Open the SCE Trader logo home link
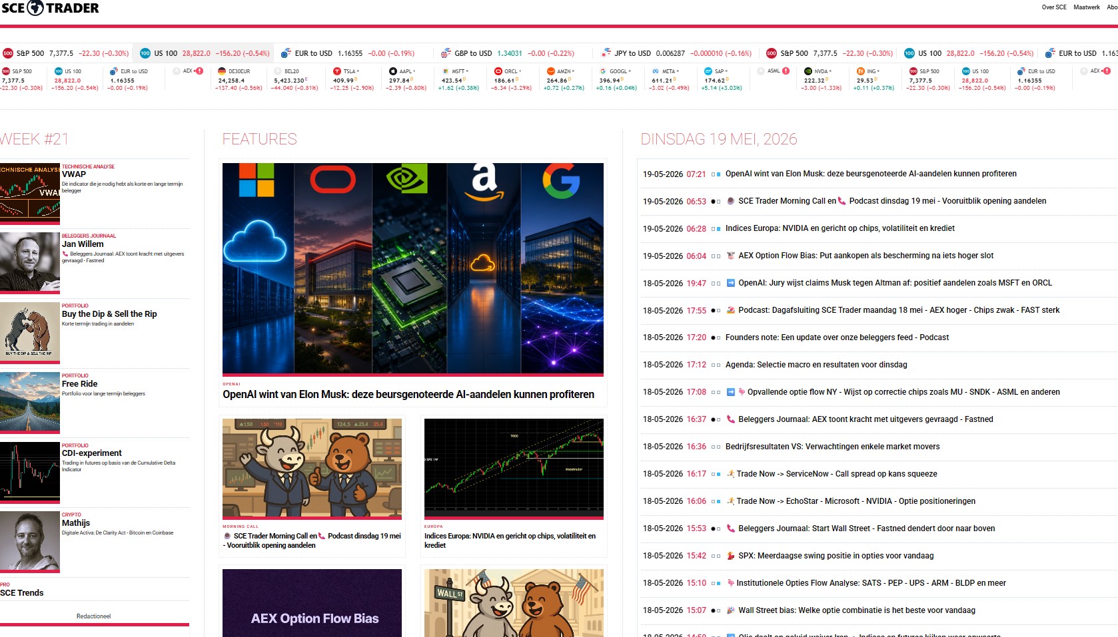The height and width of the screenshot is (637, 1118). [x=50, y=8]
